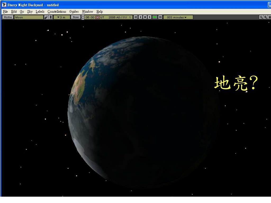Open the Labels menu

40,12
